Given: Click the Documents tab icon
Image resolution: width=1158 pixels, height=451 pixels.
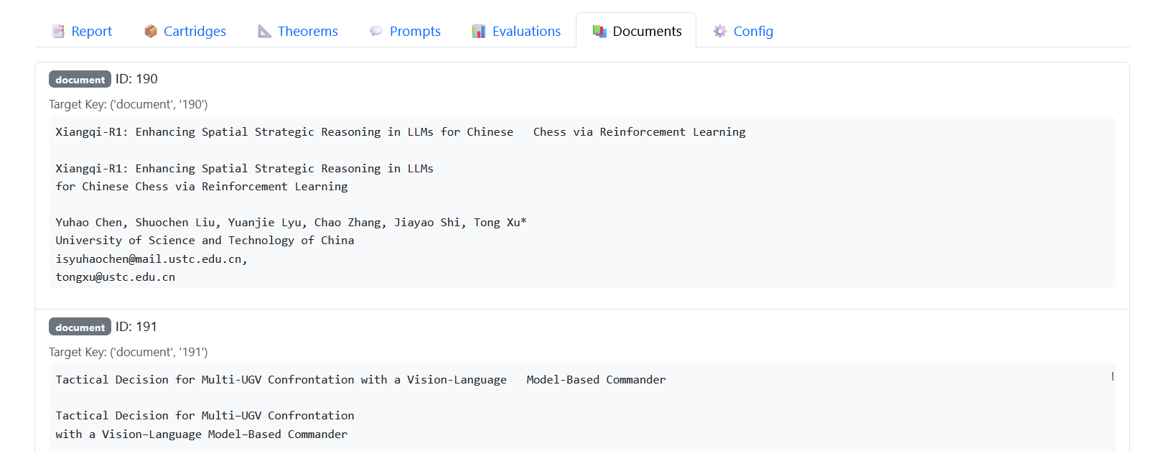Looking at the screenshot, I should (x=599, y=31).
